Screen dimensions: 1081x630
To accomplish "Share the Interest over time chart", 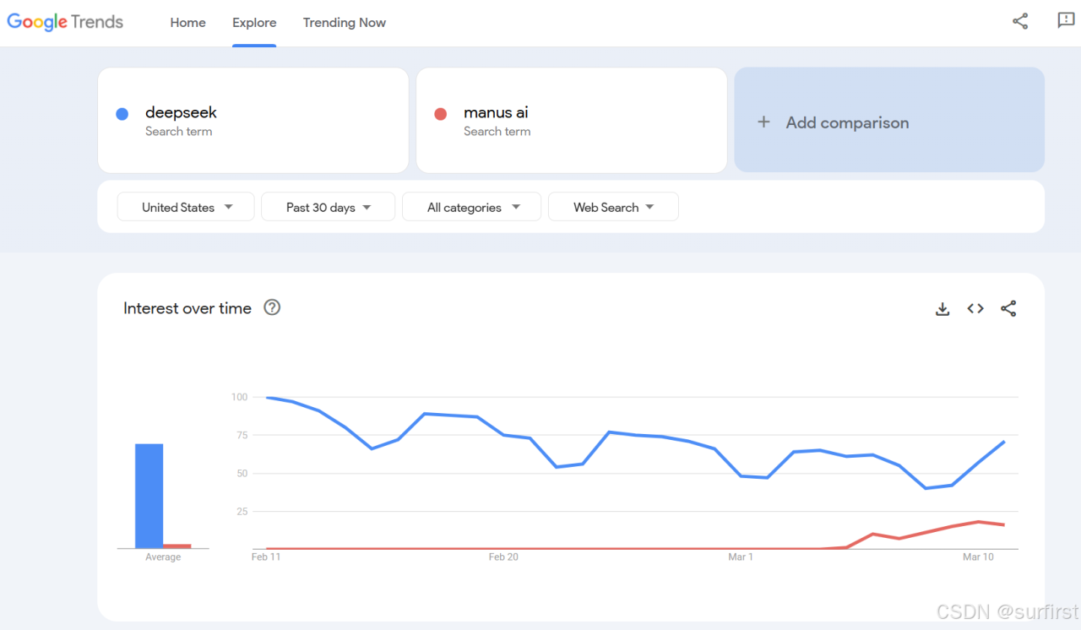I will point(1008,309).
